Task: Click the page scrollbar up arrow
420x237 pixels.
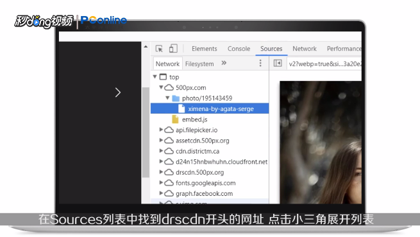Action: [x=146, y=47]
